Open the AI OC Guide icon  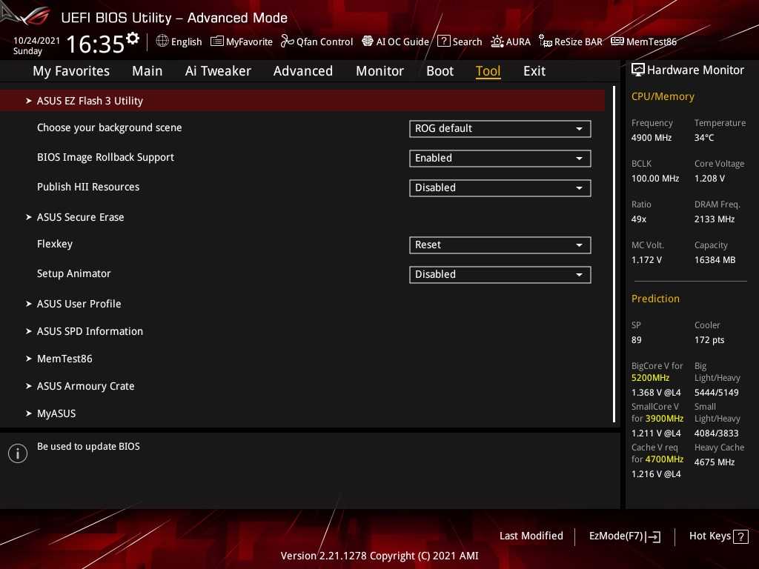[368, 41]
